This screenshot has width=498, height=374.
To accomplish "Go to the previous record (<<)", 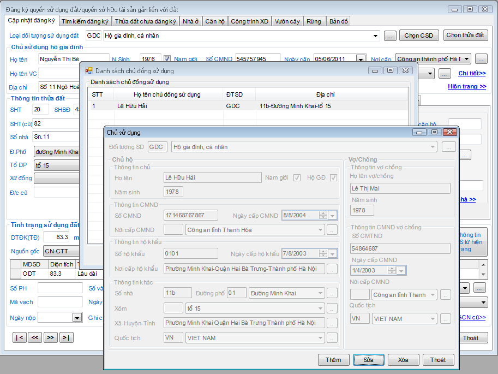I will pos(34,337).
